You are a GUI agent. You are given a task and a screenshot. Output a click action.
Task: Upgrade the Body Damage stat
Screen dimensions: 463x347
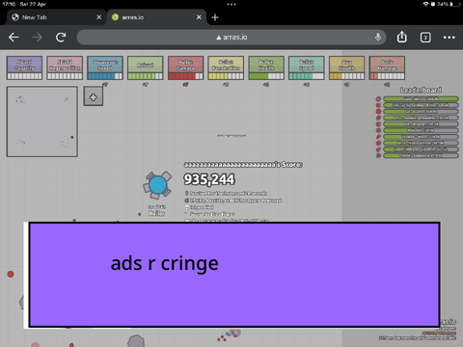387,67
